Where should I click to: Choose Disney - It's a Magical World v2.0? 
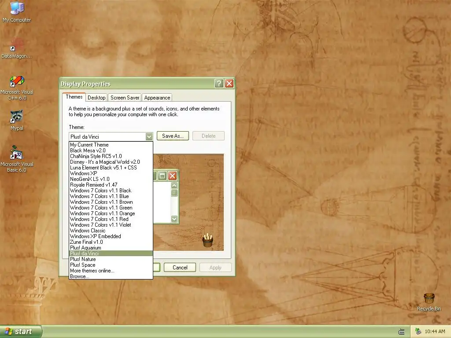pos(111,162)
